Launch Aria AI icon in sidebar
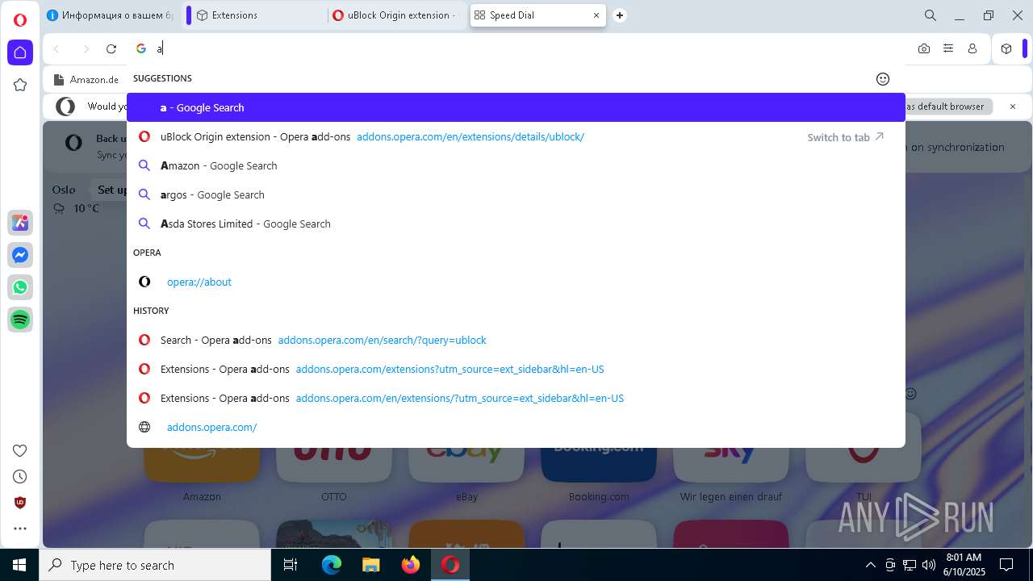 click(x=20, y=223)
